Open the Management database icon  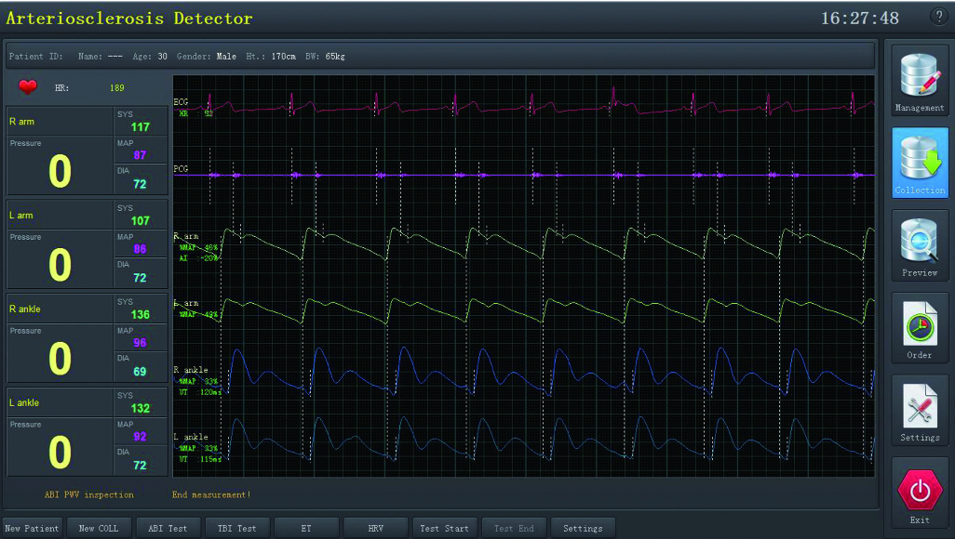click(x=920, y=80)
